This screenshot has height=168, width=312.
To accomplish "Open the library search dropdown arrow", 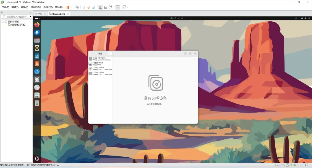I will (30, 16).
